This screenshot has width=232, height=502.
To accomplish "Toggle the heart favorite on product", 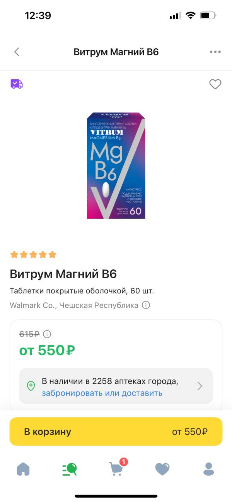I will coord(215,84).
